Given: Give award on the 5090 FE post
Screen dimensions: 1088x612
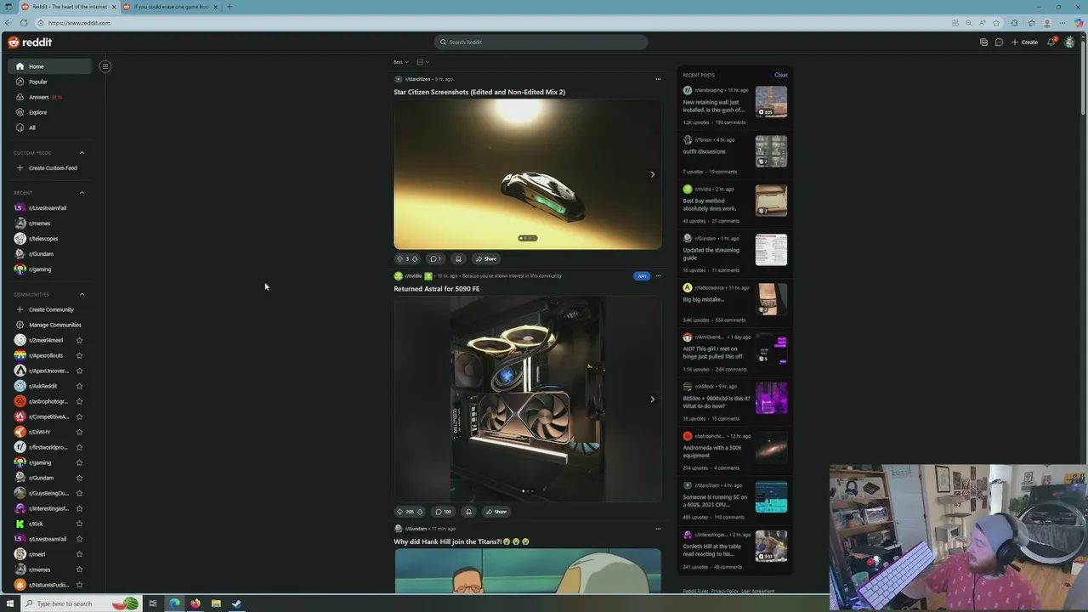Looking at the screenshot, I should coord(468,512).
